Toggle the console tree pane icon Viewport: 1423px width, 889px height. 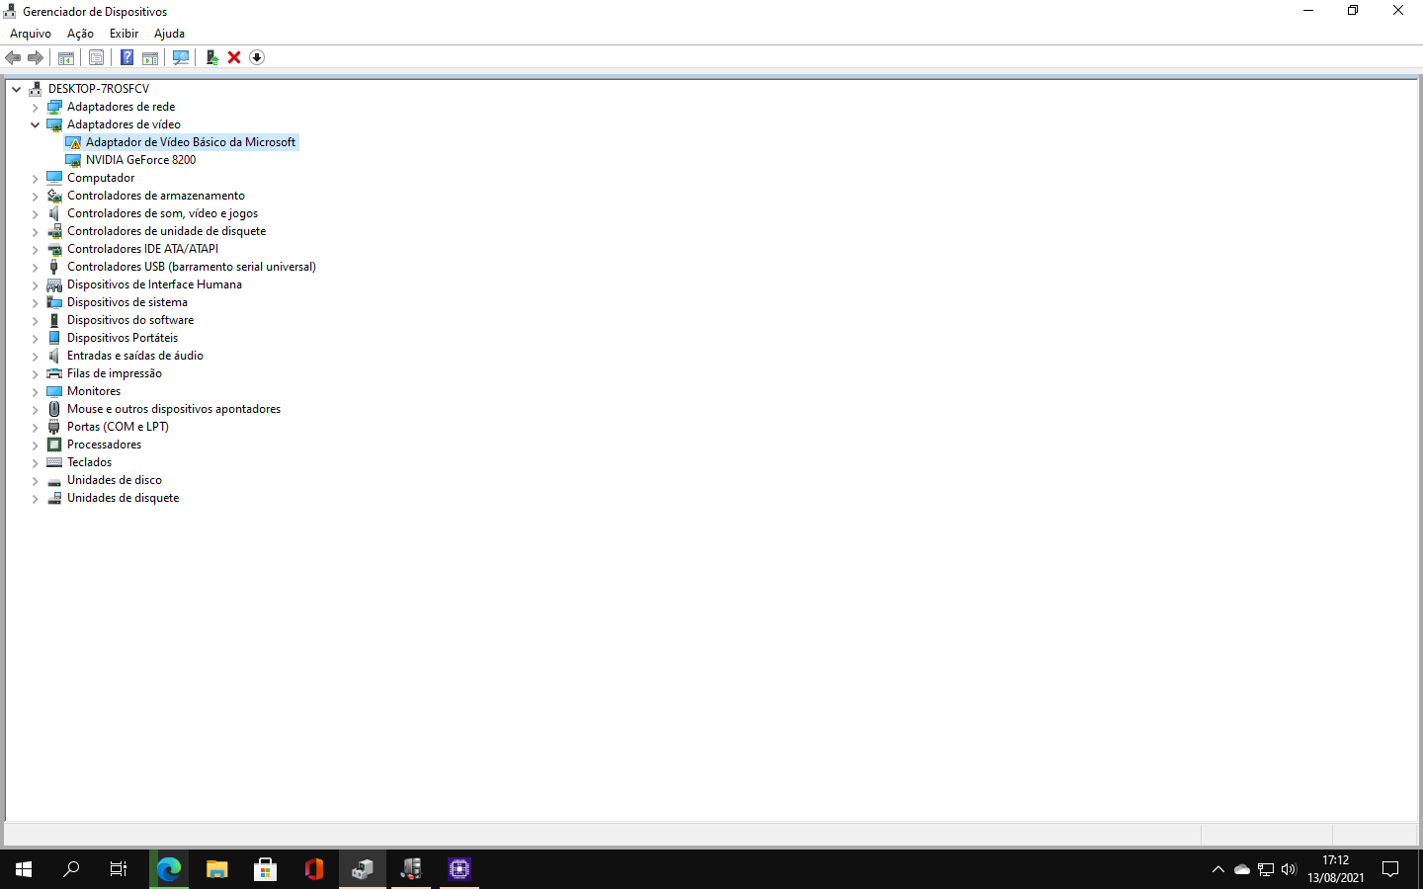click(x=66, y=57)
